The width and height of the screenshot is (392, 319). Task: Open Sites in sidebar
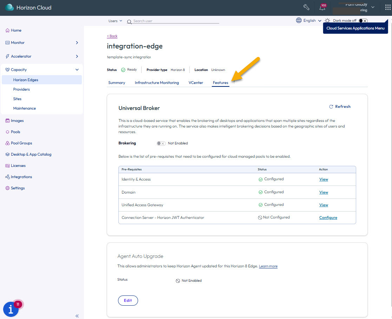pyautogui.click(x=17, y=99)
